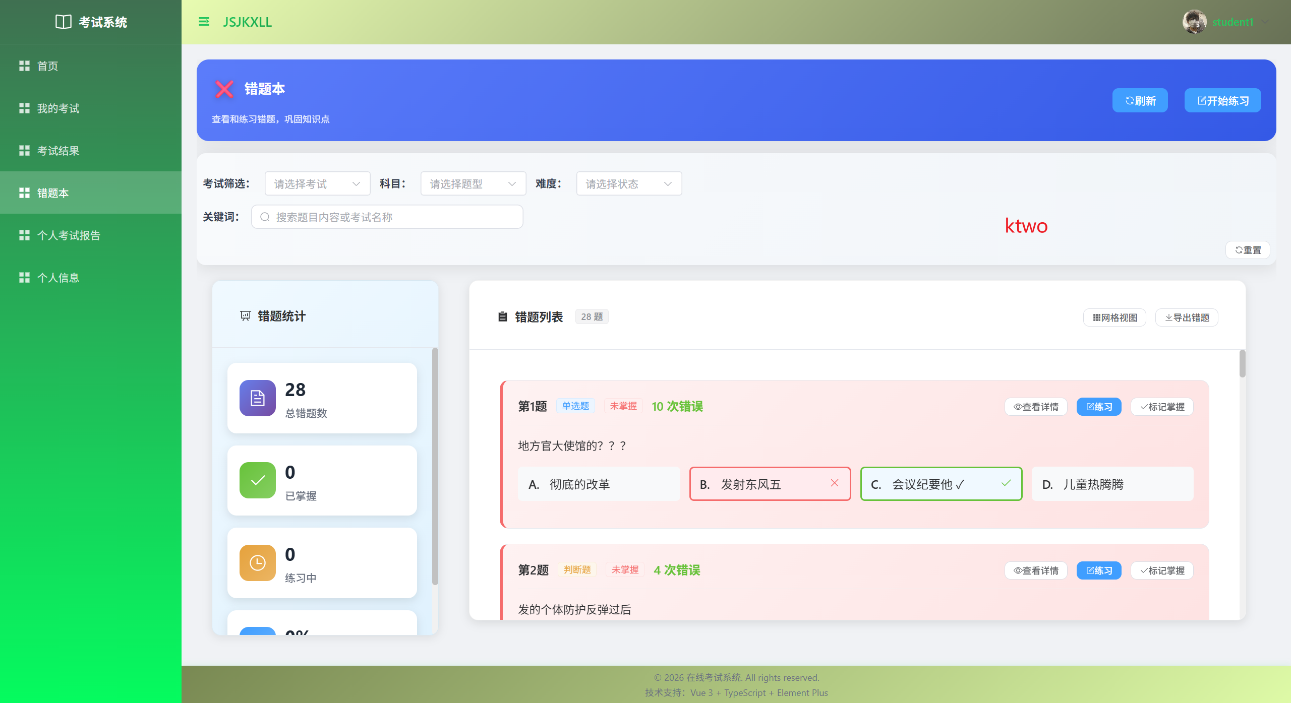Click the red X 错题本 icon
The width and height of the screenshot is (1291, 703).
coord(224,89)
